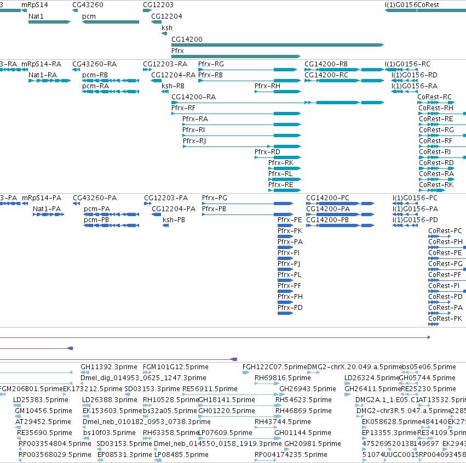
Task: Click the ksh-RB transcript label
Action: click(x=173, y=86)
